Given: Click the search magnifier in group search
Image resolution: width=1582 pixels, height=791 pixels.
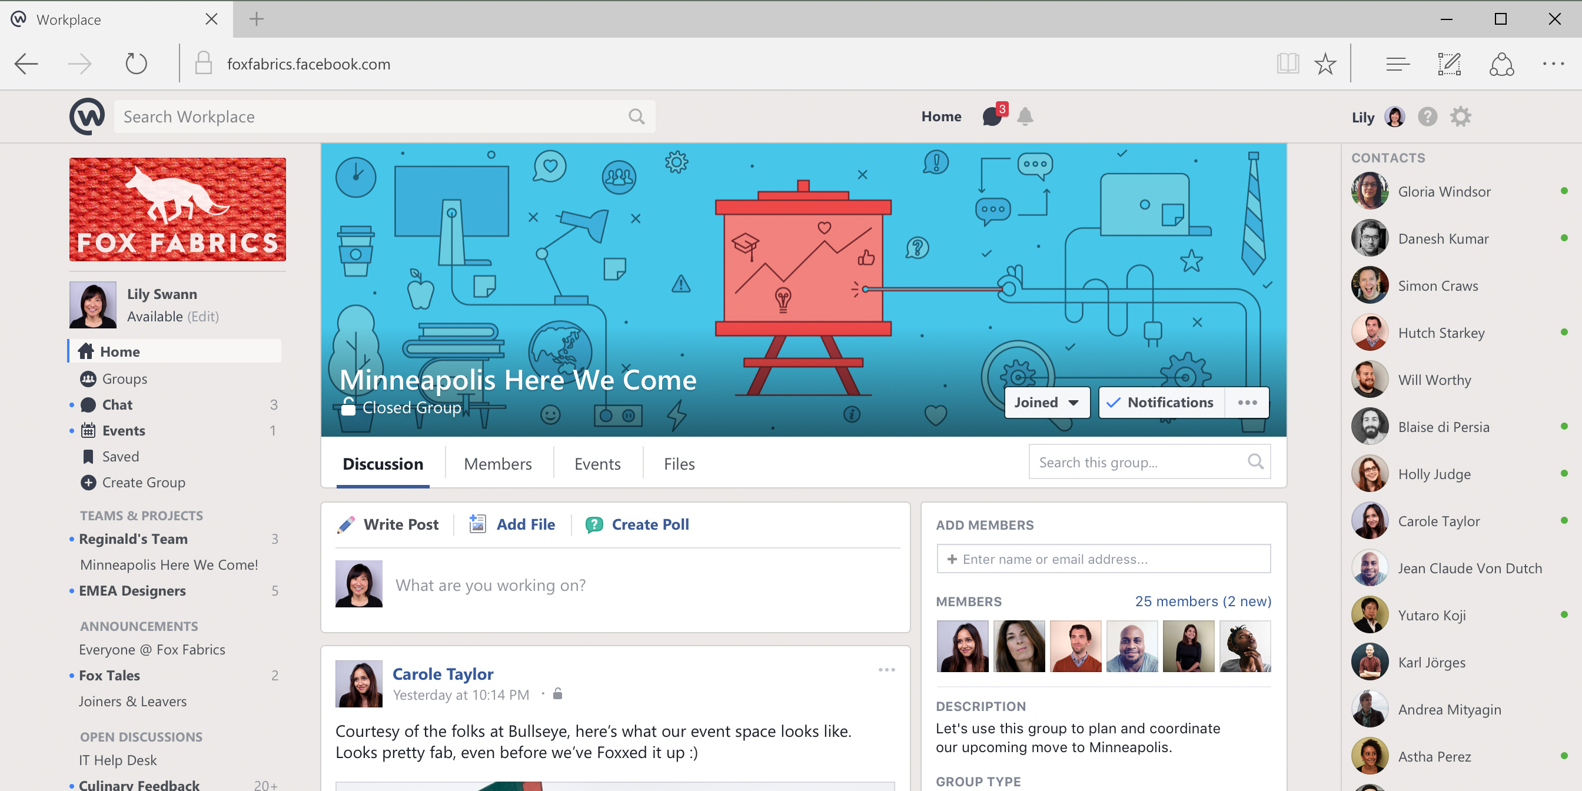Looking at the screenshot, I should [x=1255, y=462].
